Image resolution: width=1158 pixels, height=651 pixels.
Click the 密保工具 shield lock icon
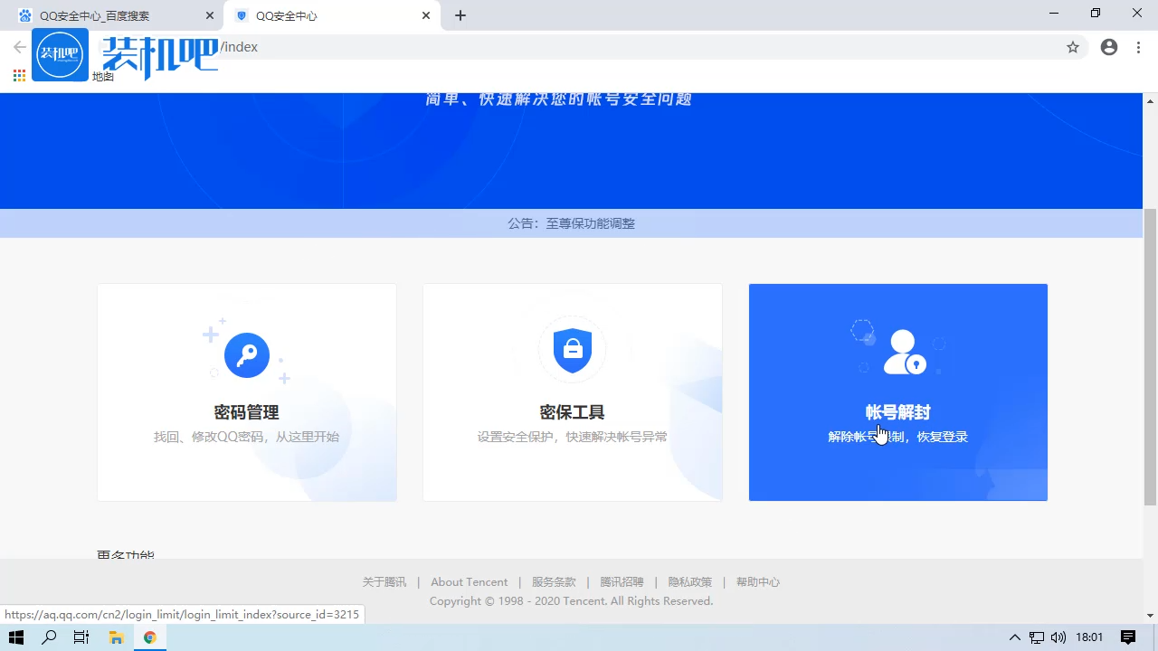(572, 350)
